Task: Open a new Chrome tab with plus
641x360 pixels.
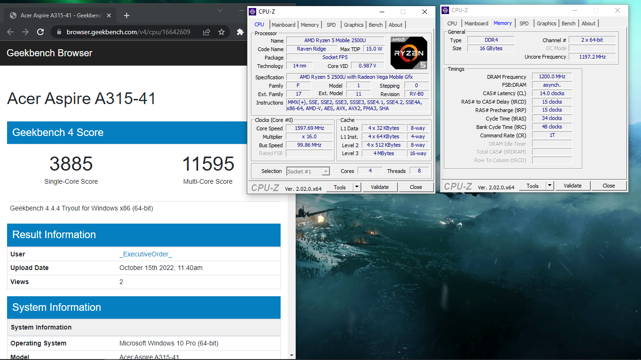Action: (127, 15)
